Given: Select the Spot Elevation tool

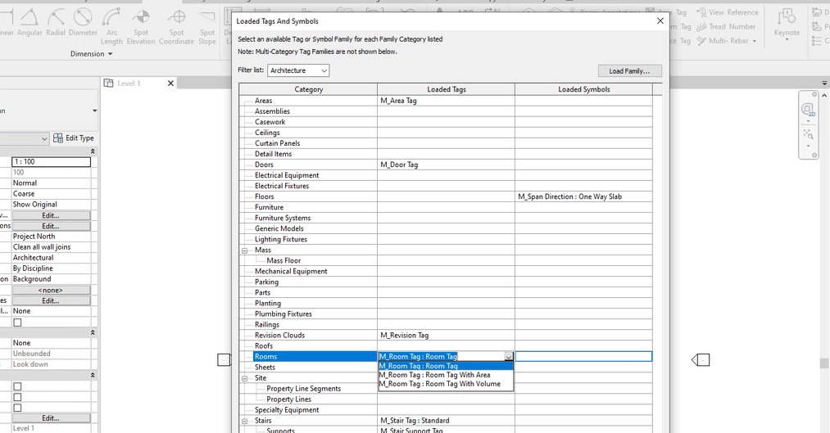Looking at the screenshot, I should tap(141, 27).
